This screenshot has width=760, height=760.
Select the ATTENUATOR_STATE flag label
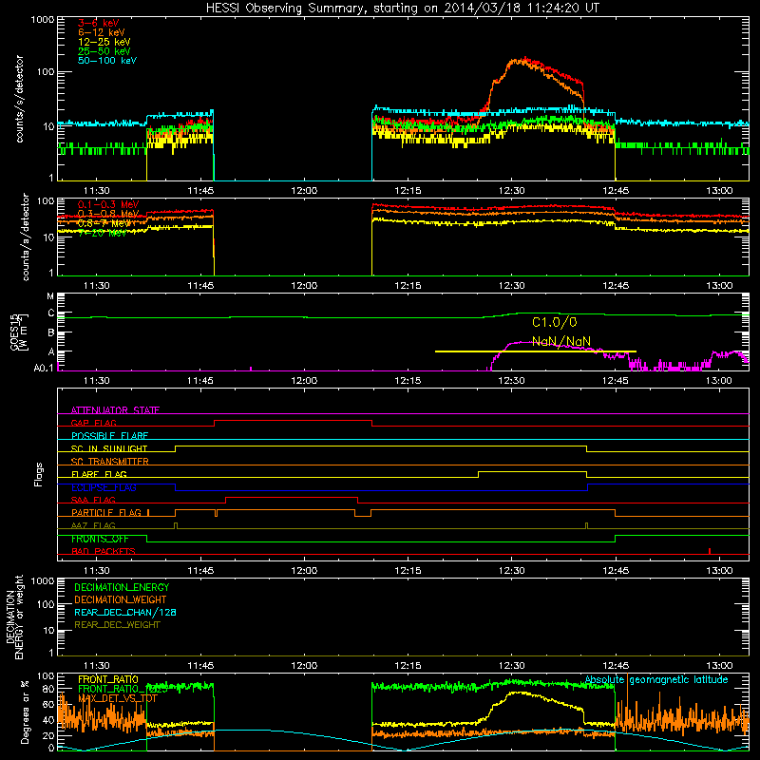115,410
